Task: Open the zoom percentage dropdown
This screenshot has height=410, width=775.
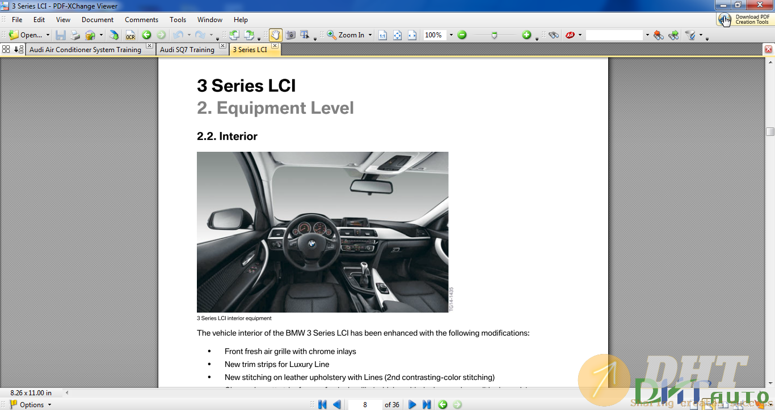Action: pos(451,35)
